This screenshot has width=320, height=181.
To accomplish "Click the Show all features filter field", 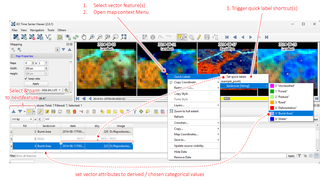I will tap(151, 156).
